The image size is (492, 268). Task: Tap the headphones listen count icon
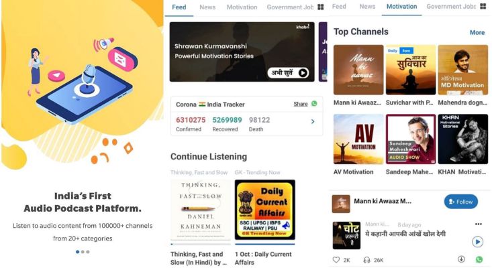[366, 260]
